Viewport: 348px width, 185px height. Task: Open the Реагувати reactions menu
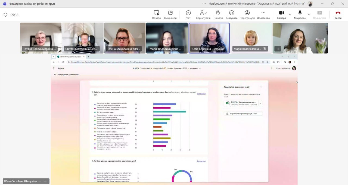tap(231, 15)
